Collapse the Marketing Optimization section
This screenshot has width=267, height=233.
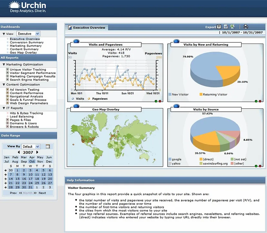pyautogui.click(x=4, y=65)
